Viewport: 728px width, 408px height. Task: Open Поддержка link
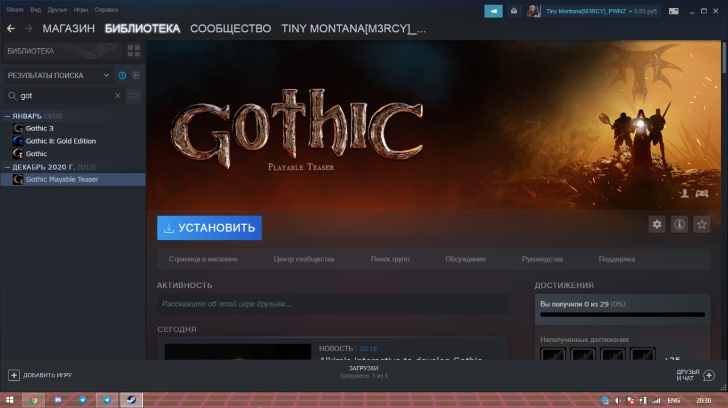[x=617, y=259]
